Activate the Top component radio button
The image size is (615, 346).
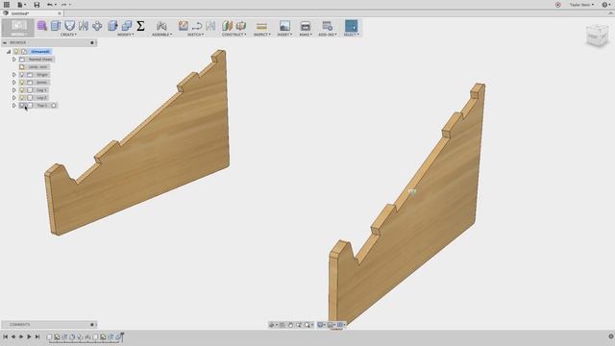point(54,105)
